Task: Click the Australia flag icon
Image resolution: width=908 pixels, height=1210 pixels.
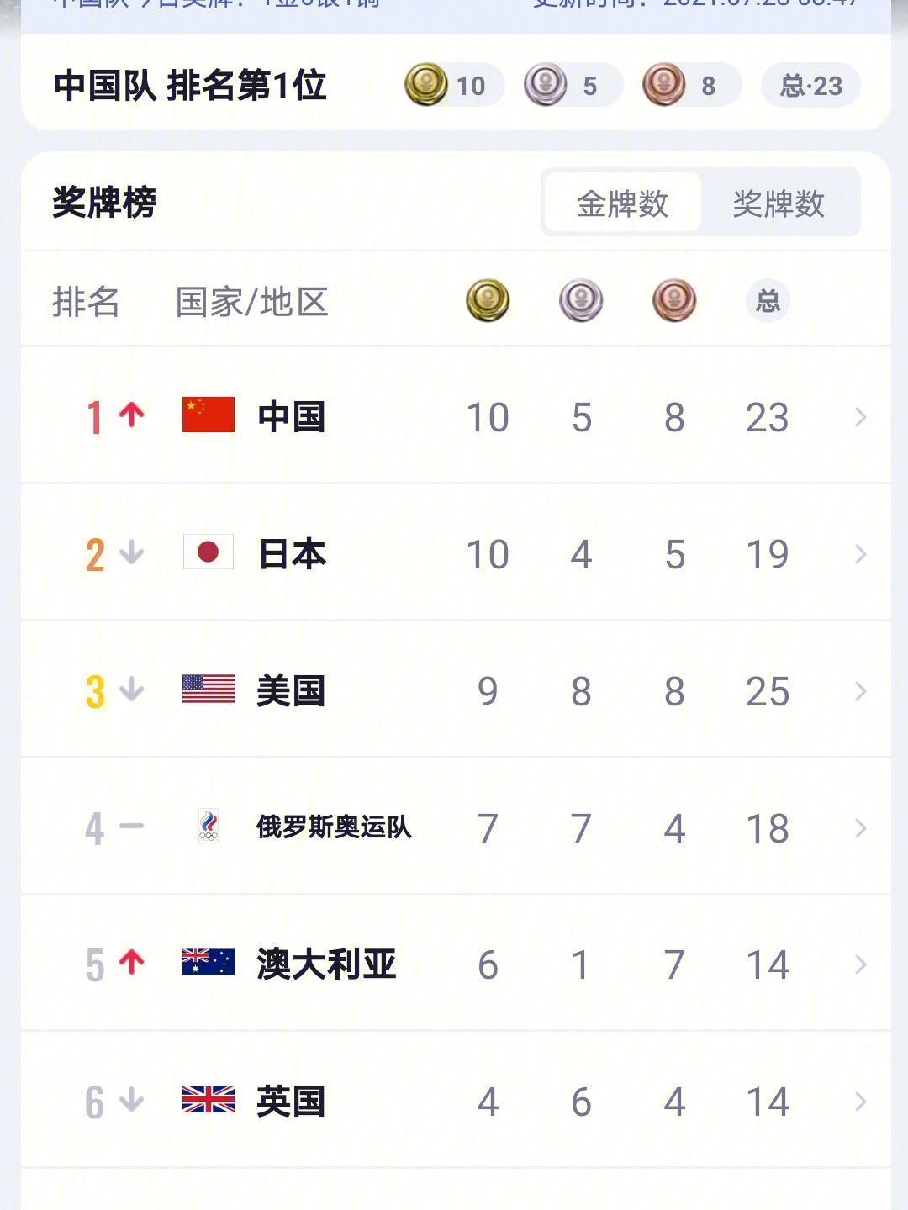Action: pyautogui.click(x=209, y=963)
